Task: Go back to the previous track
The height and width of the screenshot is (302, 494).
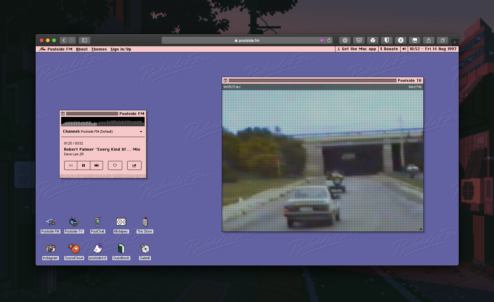Action: pyautogui.click(x=71, y=165)
